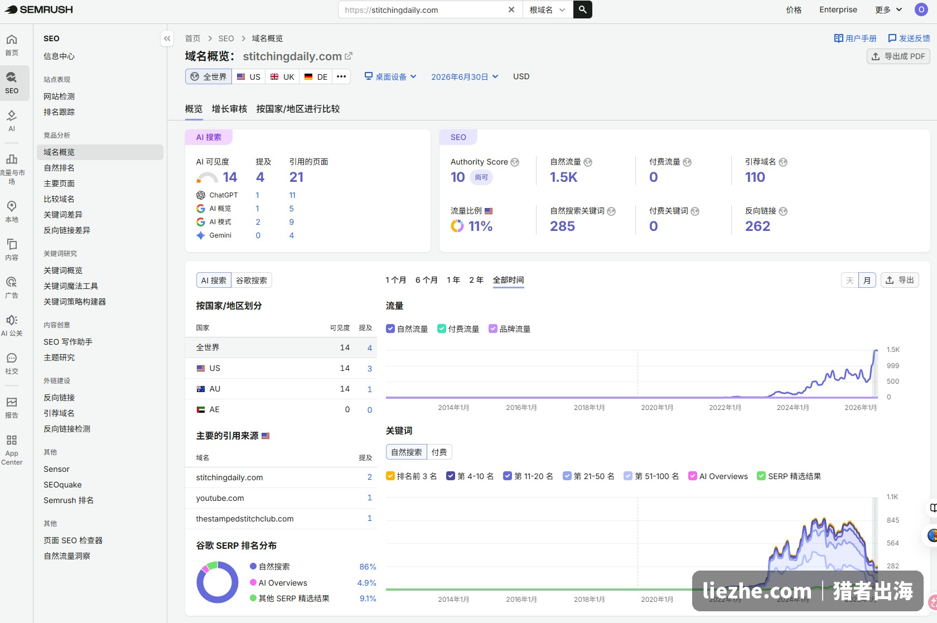Screen dimensions: 937x623
Task: Switch to 增长审核 tab
Action: pyautogui.click(x=229, y=109)
